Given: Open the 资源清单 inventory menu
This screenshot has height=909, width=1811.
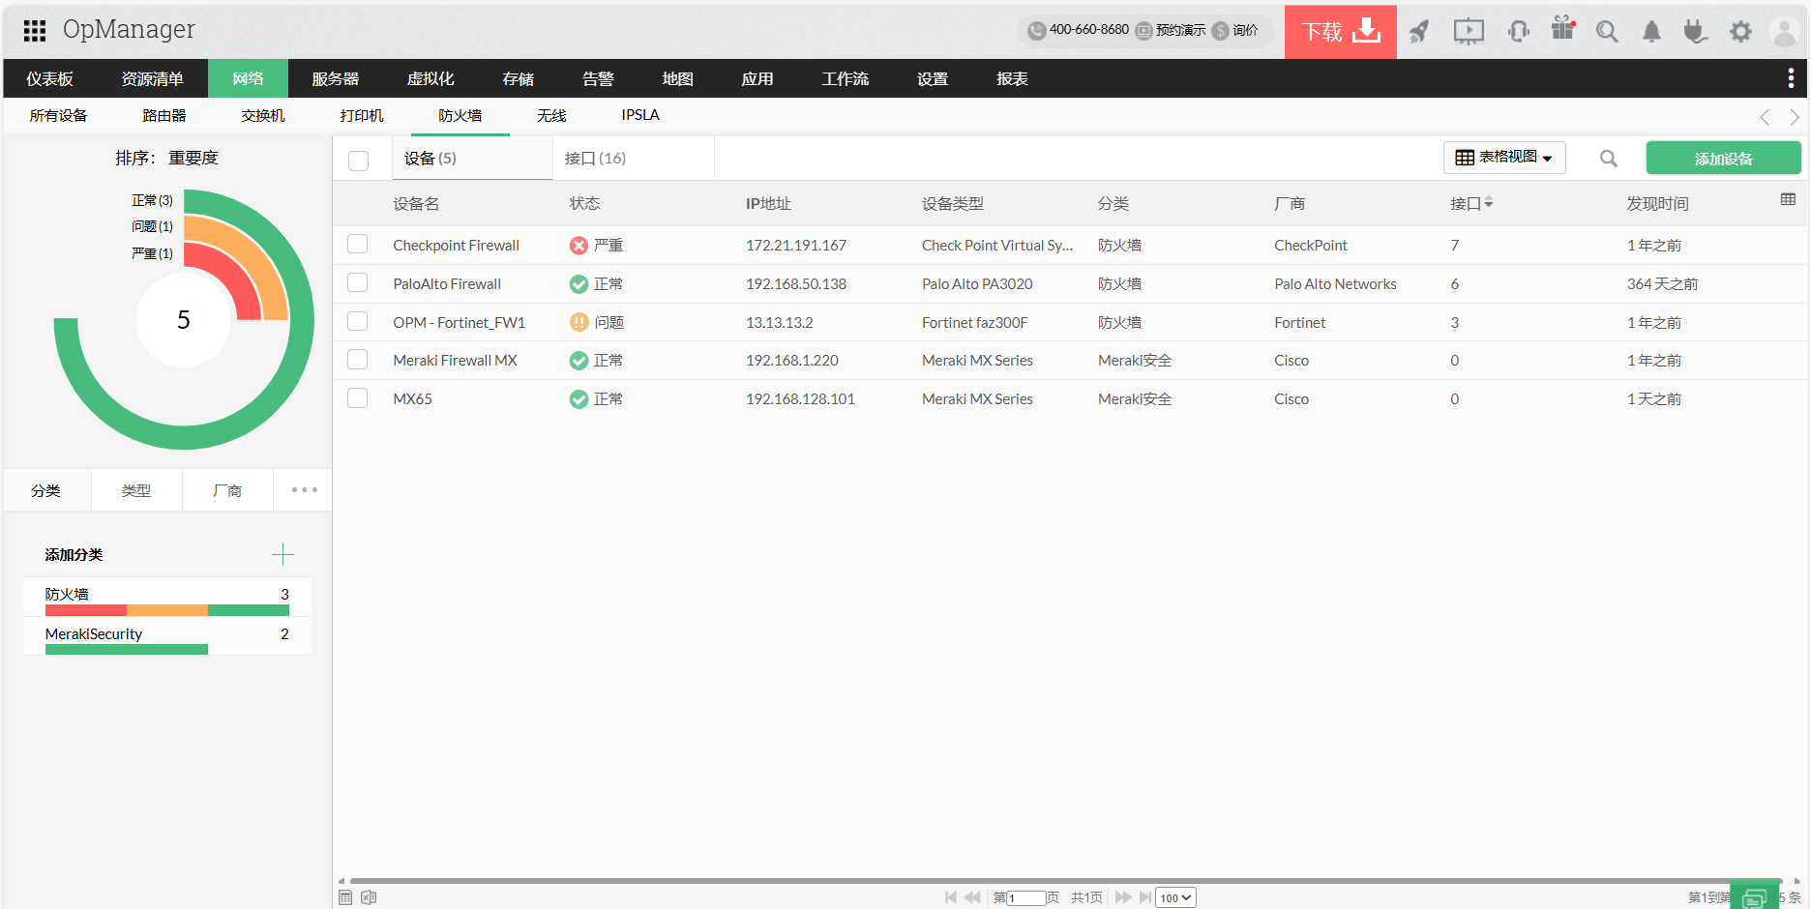Looking at the screenshot, I should [152, 78].
